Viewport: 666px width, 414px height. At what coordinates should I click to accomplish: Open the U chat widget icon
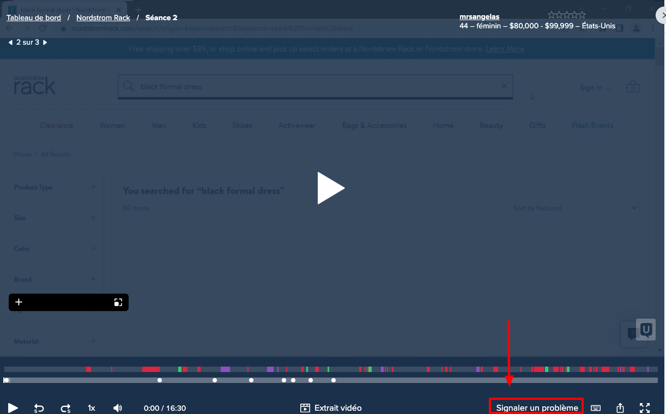pyautogui.click(x=646, y=330)
